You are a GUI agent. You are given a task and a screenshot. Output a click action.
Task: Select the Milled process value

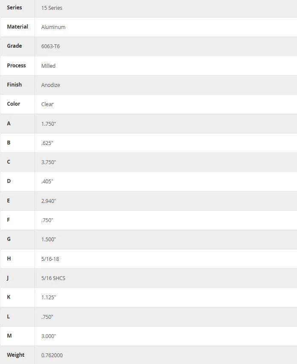click(48, 66)
